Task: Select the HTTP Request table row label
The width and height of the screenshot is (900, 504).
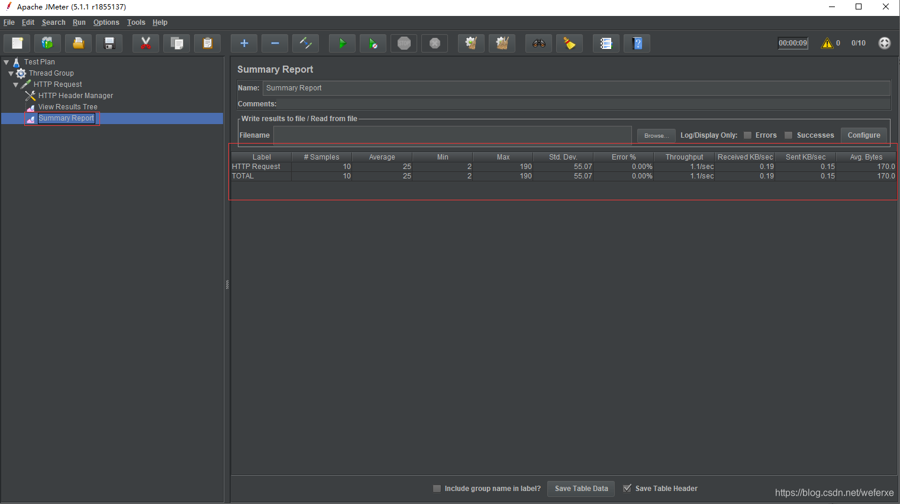Action: (x=256, y=167)
